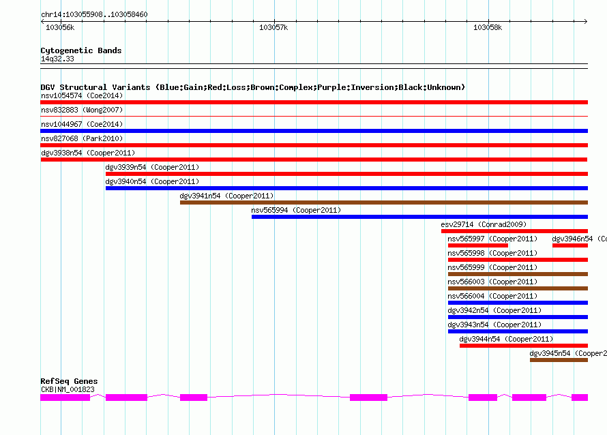Click the 103056k ruler label

(x=60, y=27)
